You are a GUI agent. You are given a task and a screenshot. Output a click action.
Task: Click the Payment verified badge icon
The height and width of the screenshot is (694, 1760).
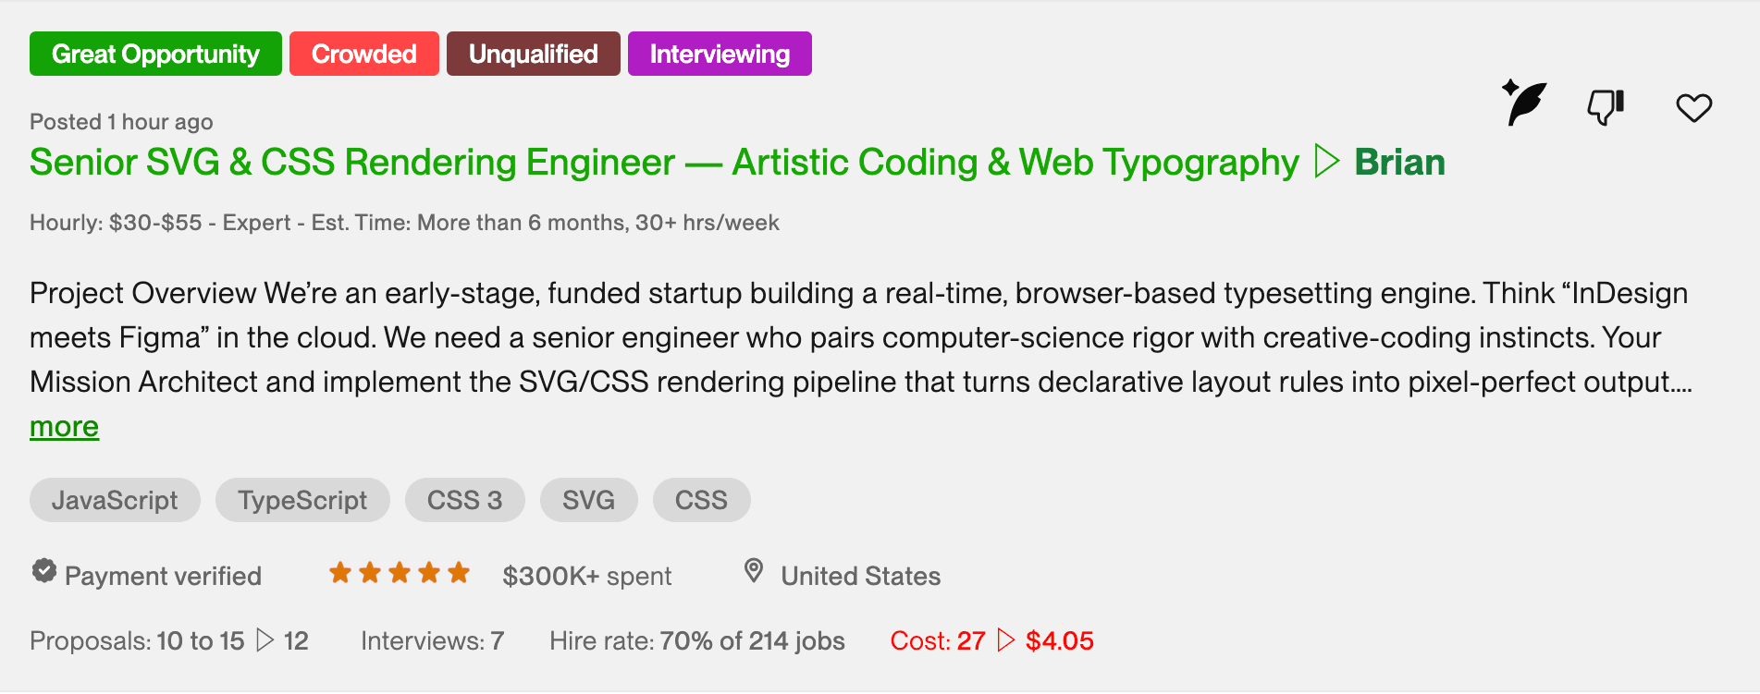pos(44,571)
